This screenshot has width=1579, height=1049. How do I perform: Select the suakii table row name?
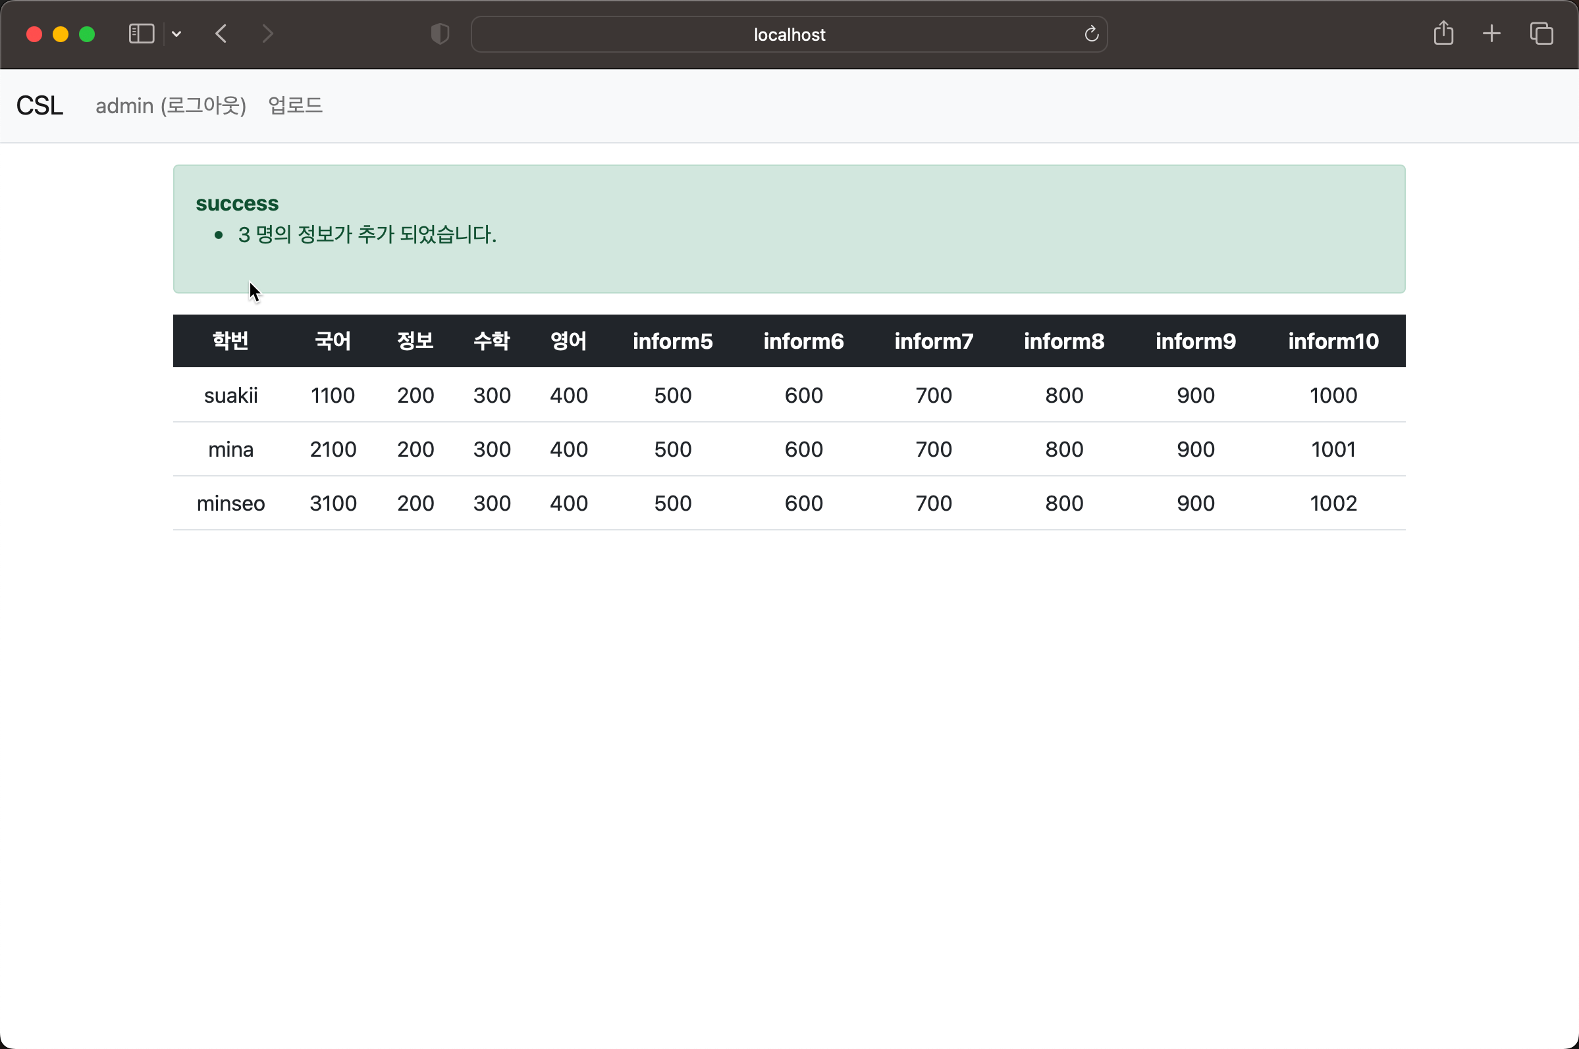pos(230,396)
